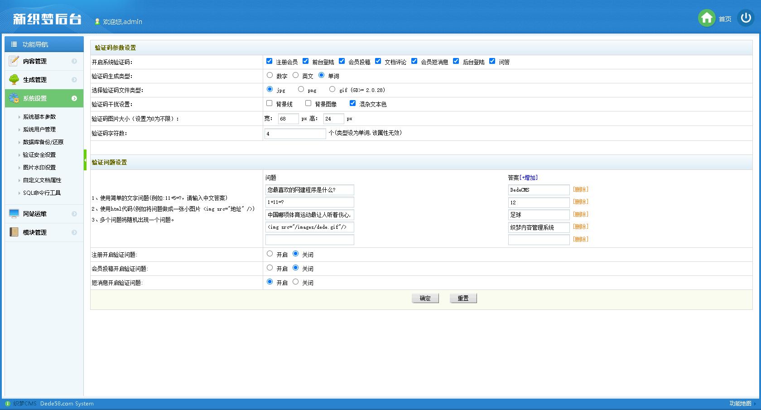Click the admin user icon beside 欢迎您,admin

tap(96, 21)
